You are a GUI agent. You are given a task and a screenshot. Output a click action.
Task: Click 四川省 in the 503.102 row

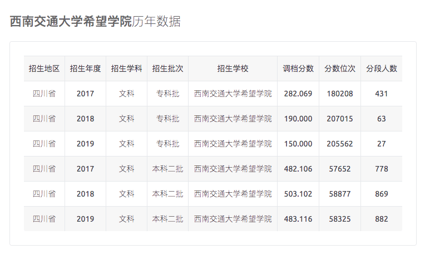click(44, 194)
